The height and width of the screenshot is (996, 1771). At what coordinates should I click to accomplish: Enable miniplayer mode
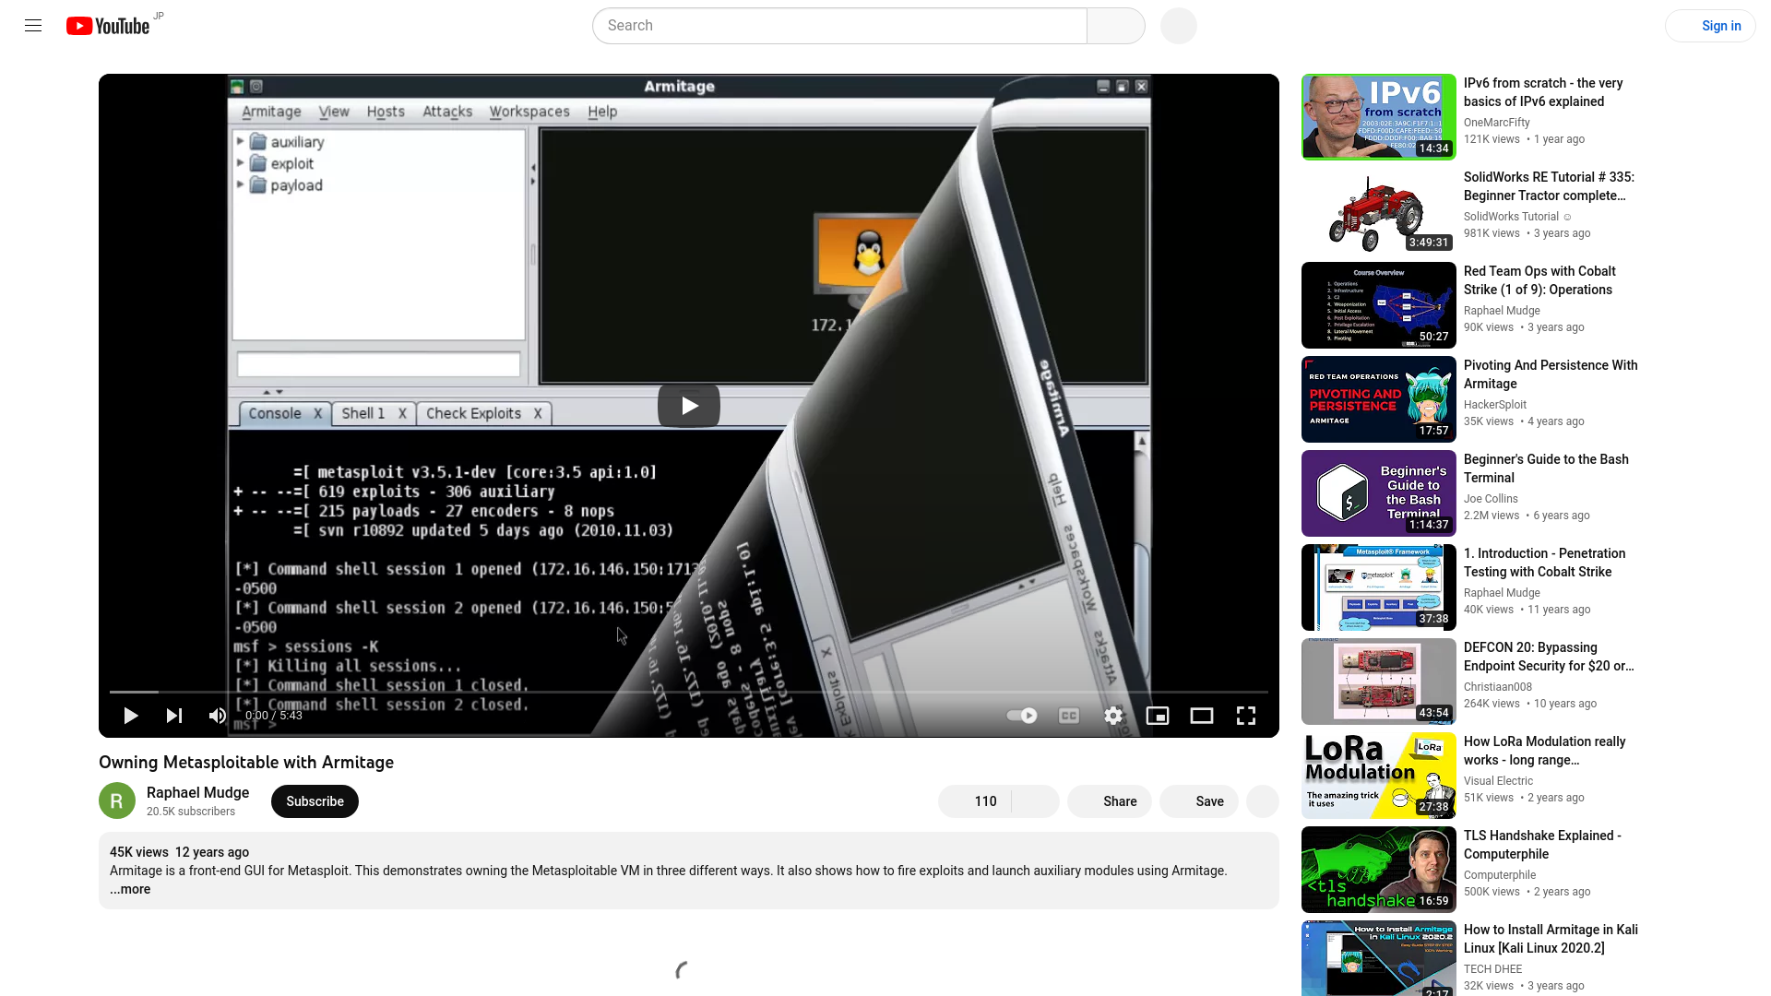pyautogui.click(x=1158, y=716)
